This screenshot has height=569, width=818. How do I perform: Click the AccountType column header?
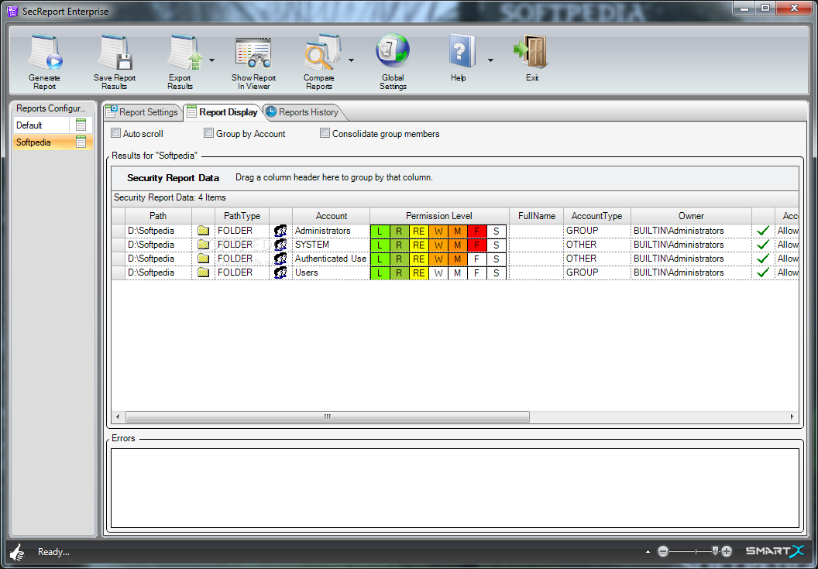596,216
